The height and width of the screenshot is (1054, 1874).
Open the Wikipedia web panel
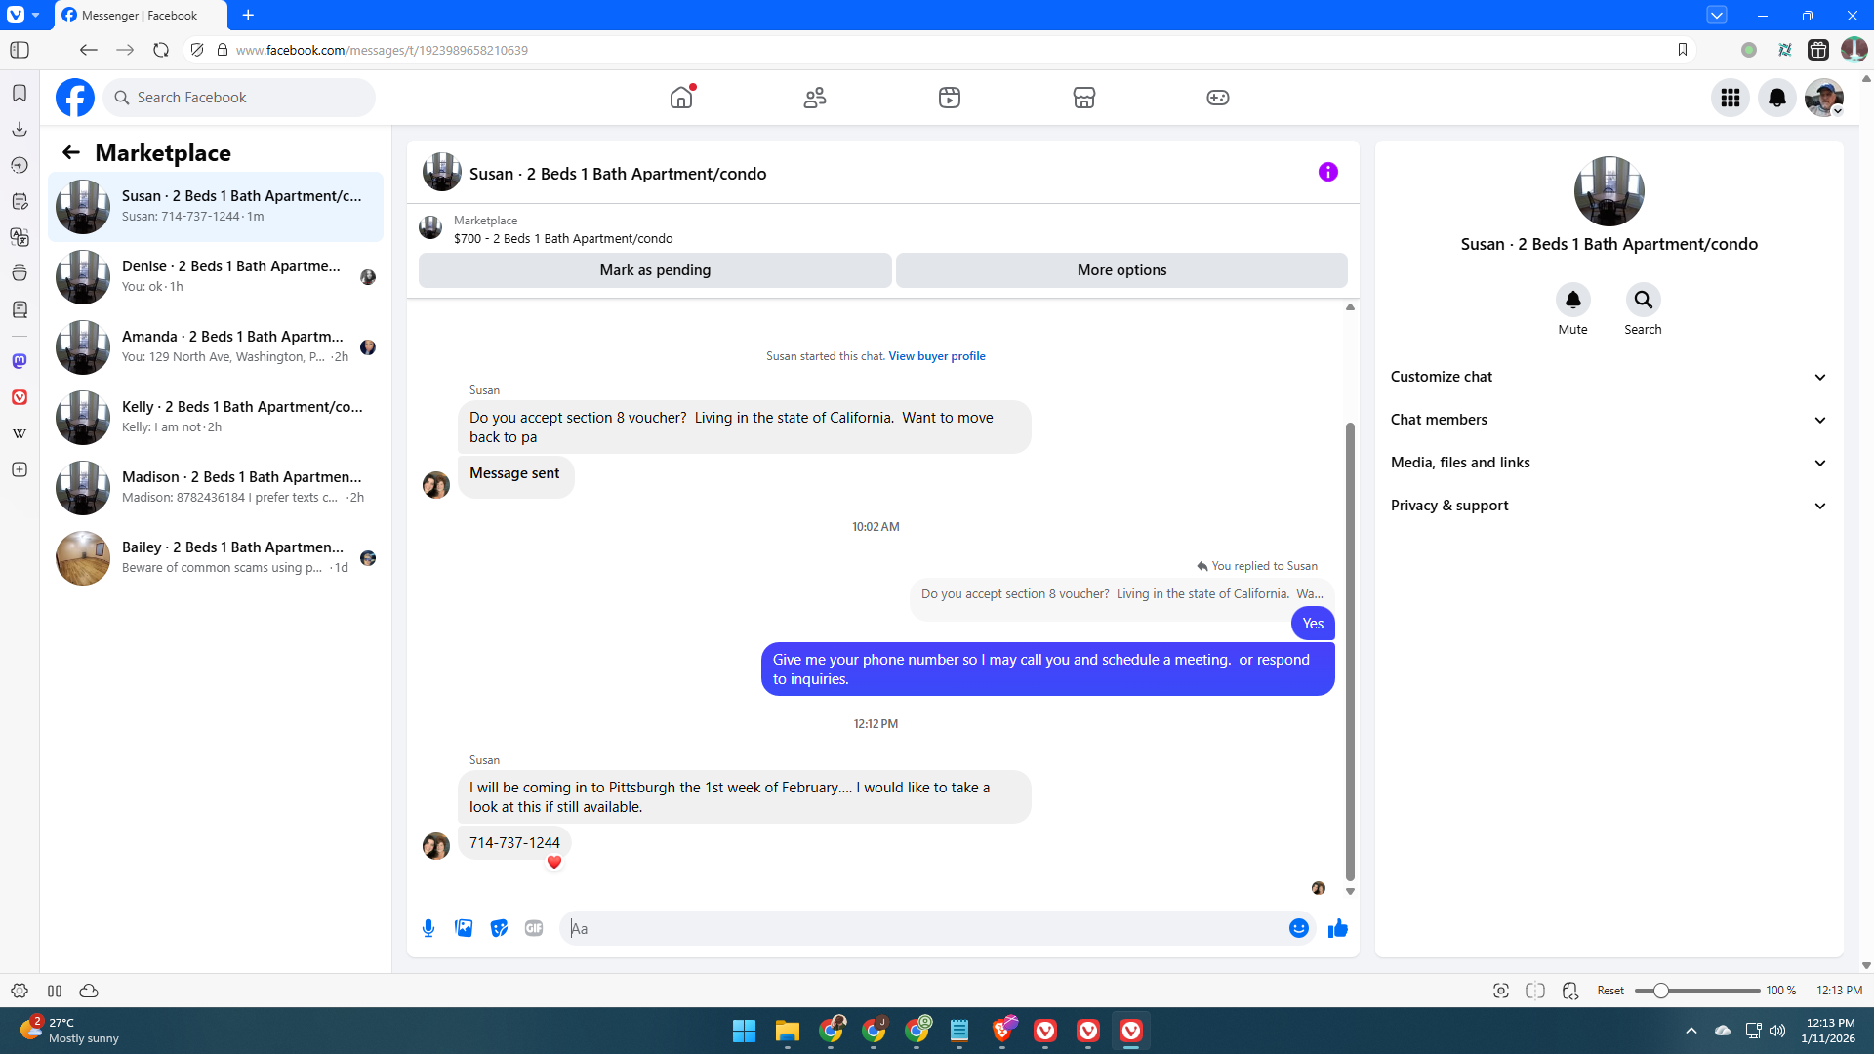tap(20, 433)
